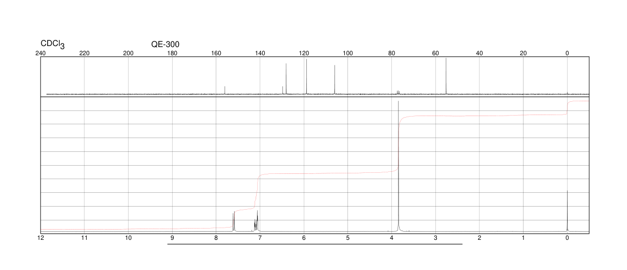Click the horizontal black line below proton axis
The width and height of the screenshot is (627, 270).
(315, 244)
